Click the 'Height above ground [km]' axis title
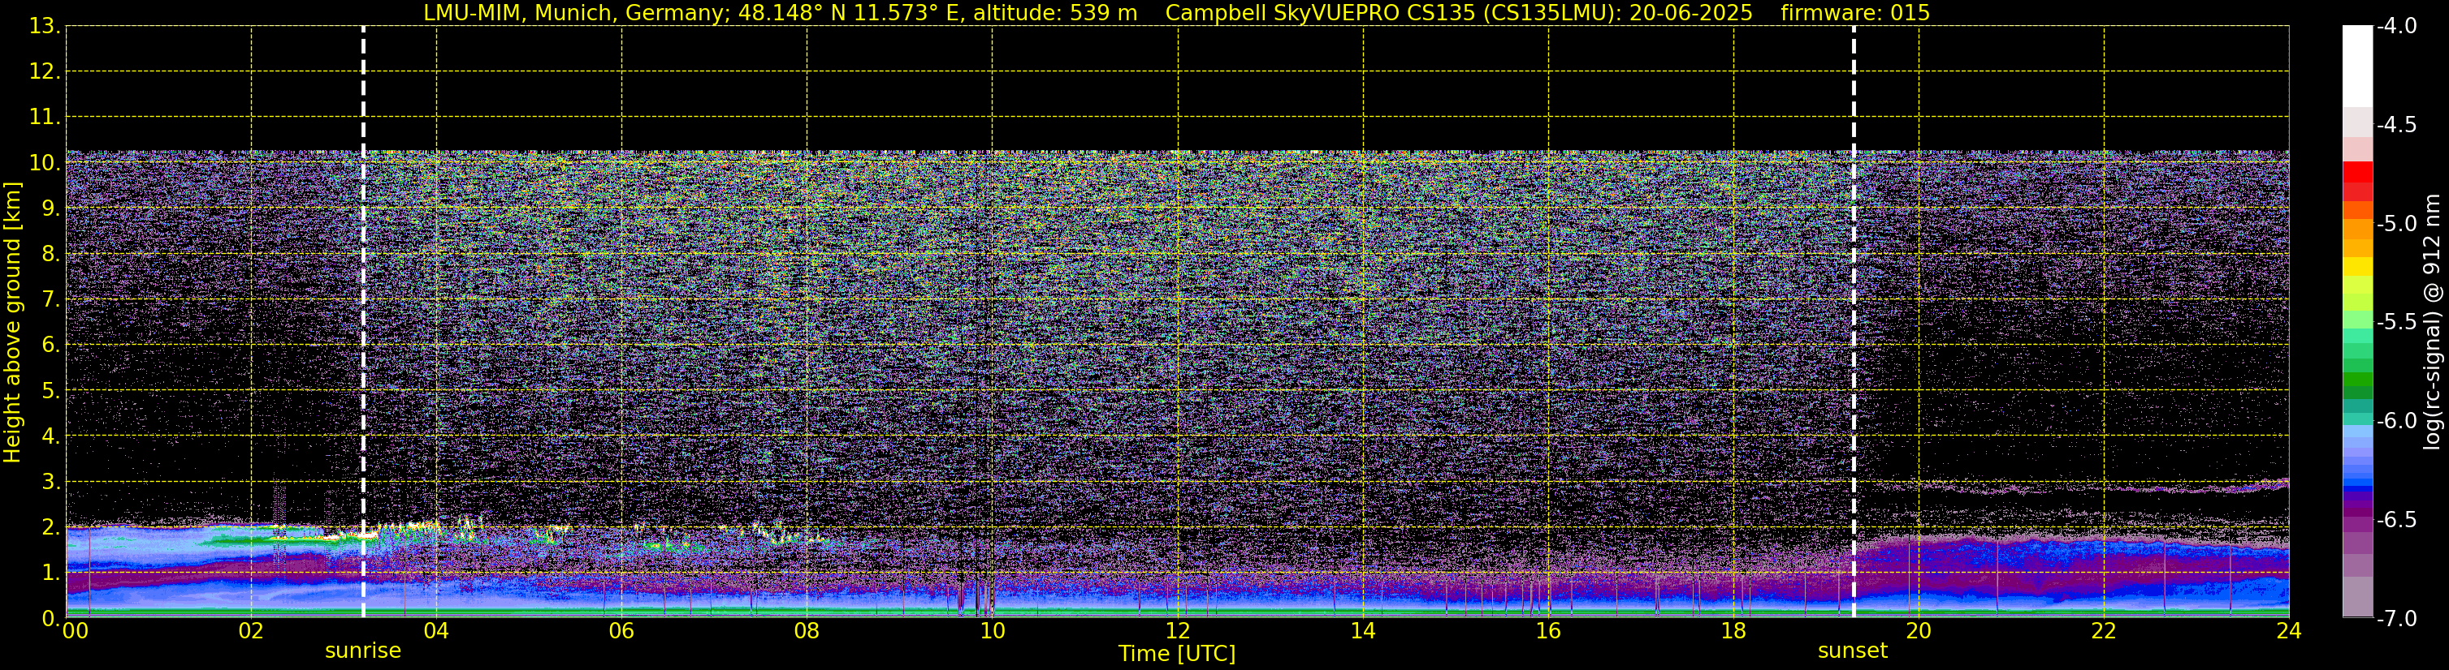2449x670 pixels. (12, 322)
